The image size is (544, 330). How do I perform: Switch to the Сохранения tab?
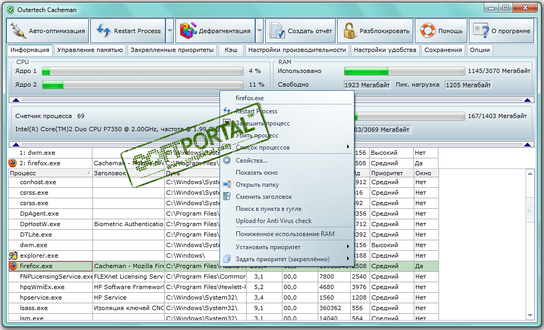[x=443, y=50]
